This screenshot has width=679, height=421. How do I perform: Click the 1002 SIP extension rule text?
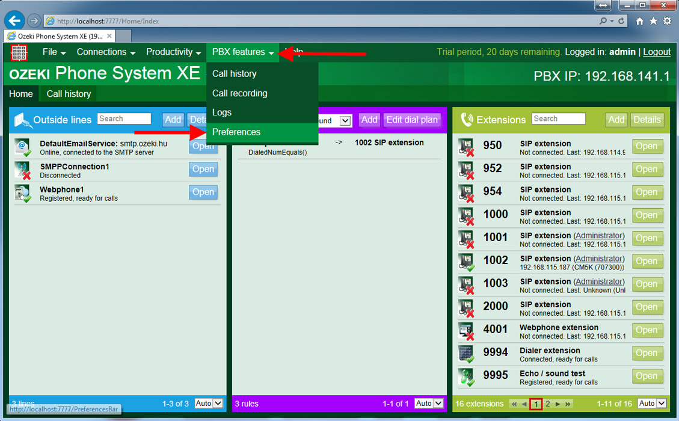pyautogui.click(x=389, y=143)
